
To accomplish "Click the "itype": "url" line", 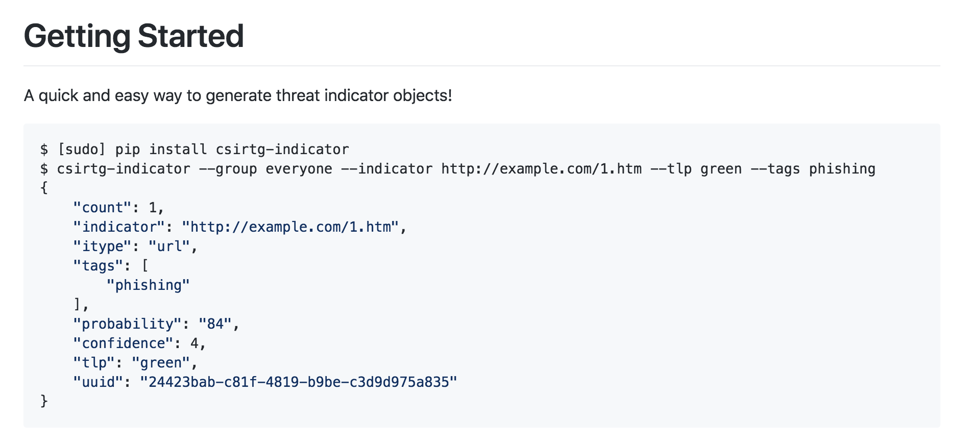I will tap(135, 247).
